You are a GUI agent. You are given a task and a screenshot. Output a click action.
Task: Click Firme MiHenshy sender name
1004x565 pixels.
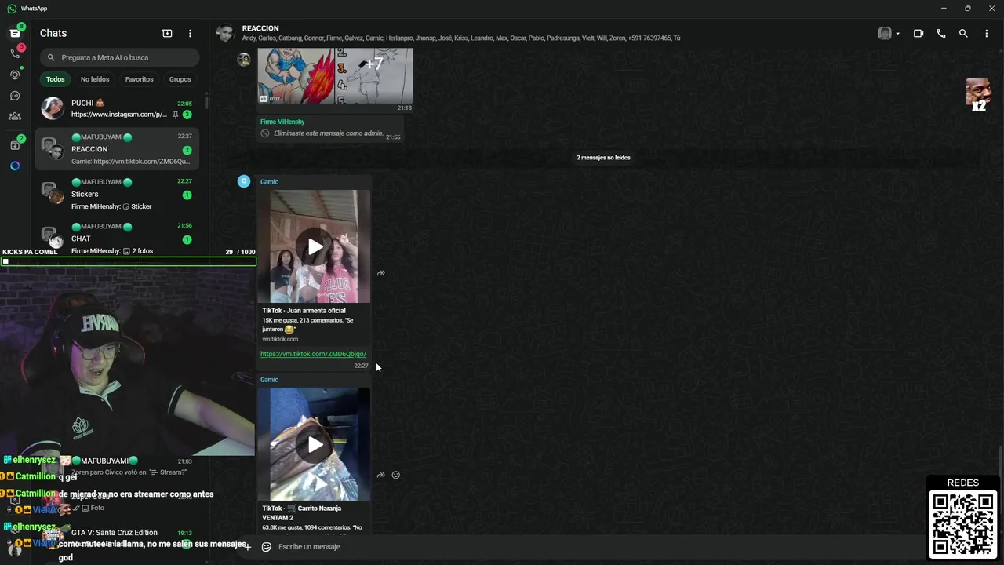(282, 122)
